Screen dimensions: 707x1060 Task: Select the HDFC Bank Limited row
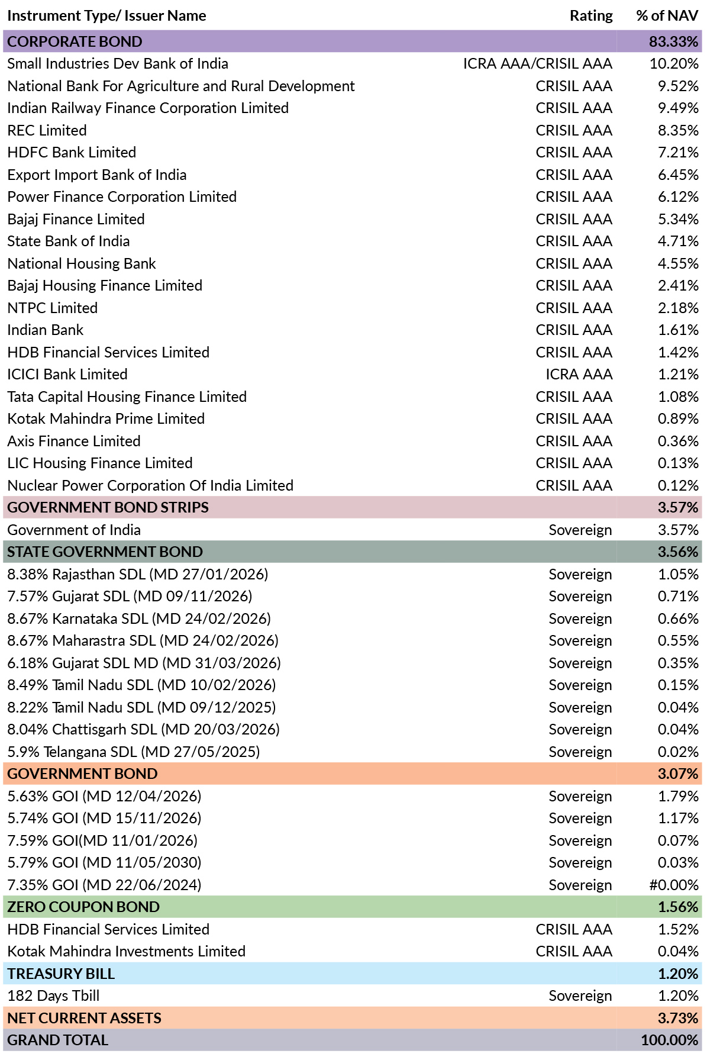353,153
